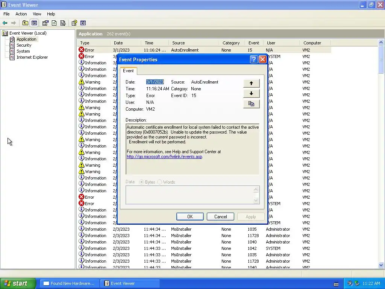385x289 pixels.
Task: Click the Application log icon in the tree
Action: click(12, 39)
